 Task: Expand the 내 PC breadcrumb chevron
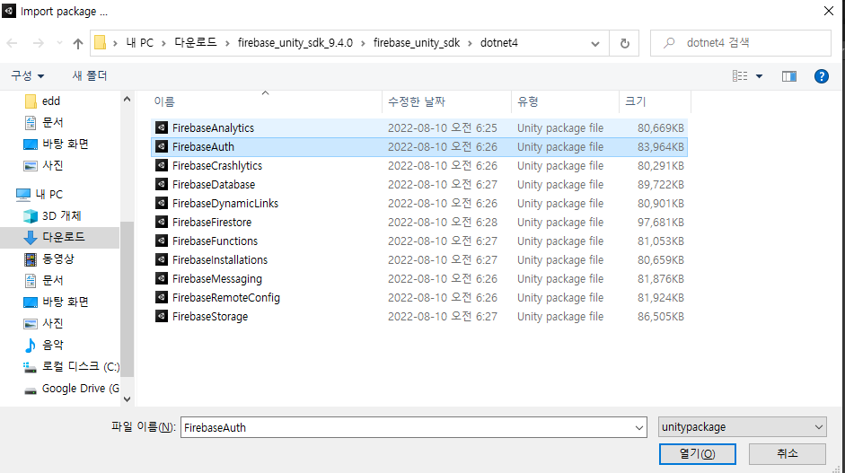[x=163, y=43]
